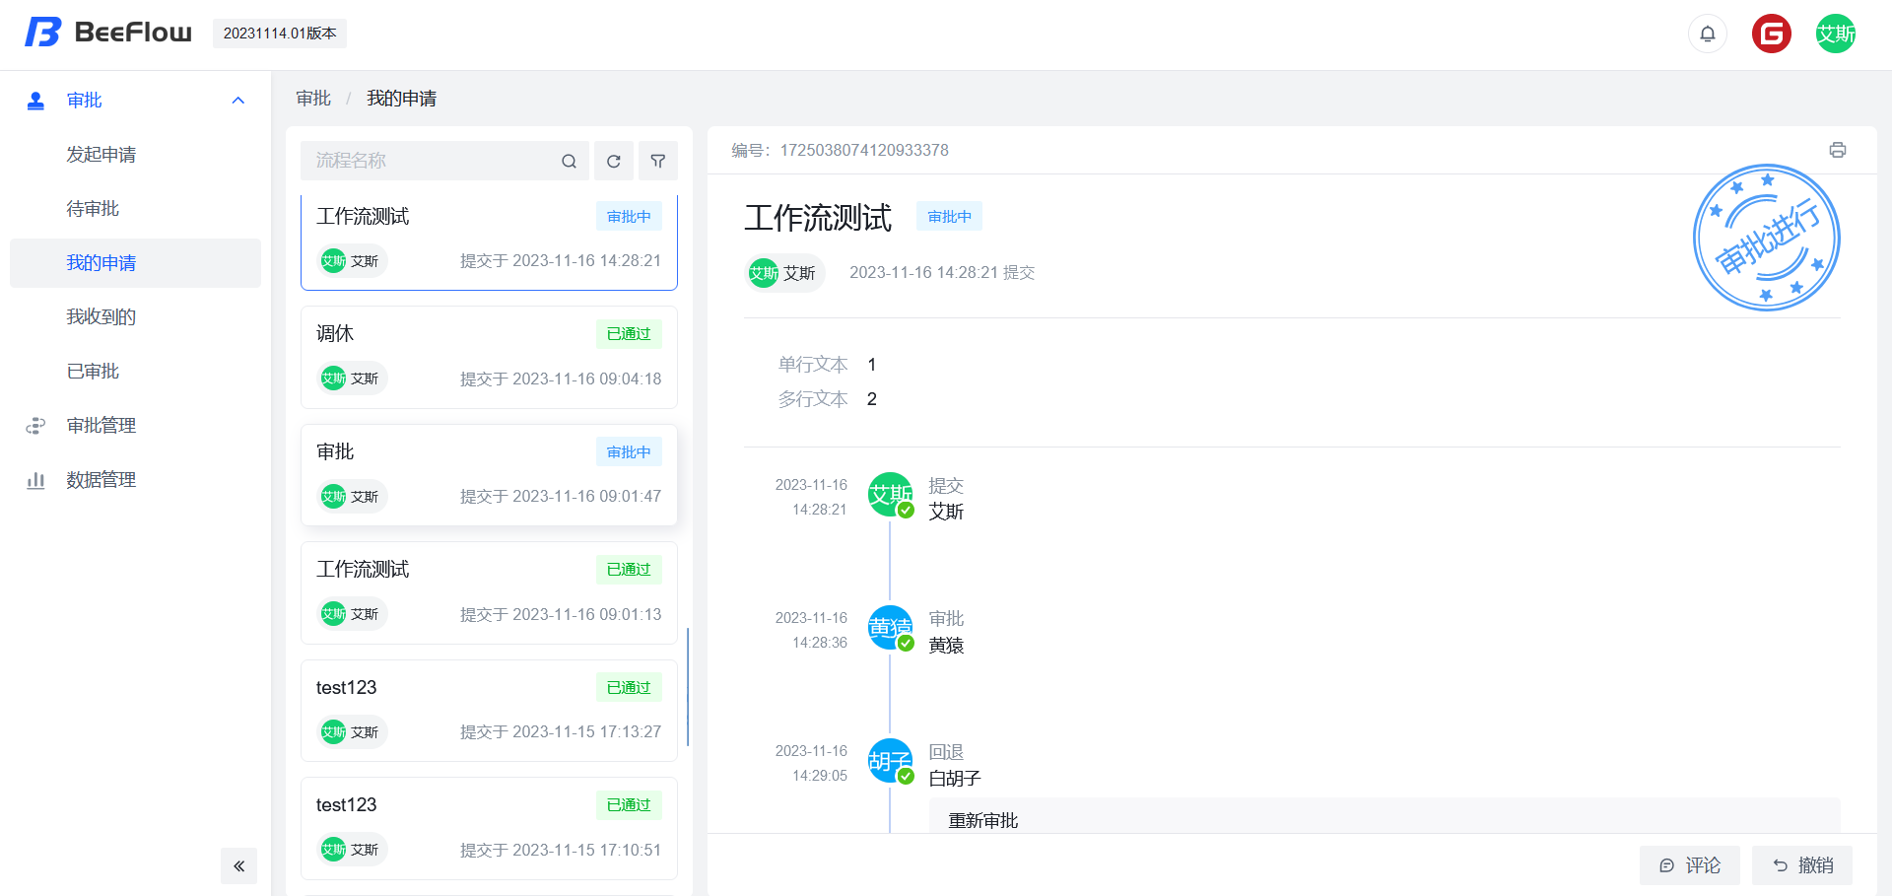Print the current application detail
The height and width of the screenshot is (896, 1892).
pyautogui.click(x=1838, y=150)
